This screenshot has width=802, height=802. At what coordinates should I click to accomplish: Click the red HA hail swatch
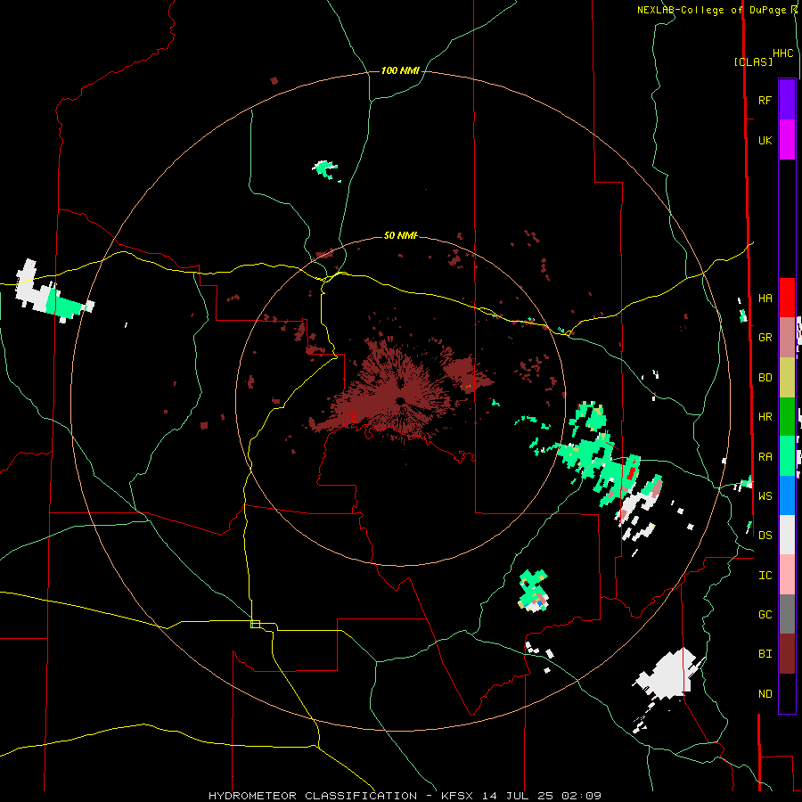point(787,298)
